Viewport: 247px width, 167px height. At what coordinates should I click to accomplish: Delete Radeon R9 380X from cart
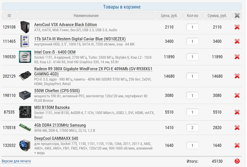click(237, 76)
